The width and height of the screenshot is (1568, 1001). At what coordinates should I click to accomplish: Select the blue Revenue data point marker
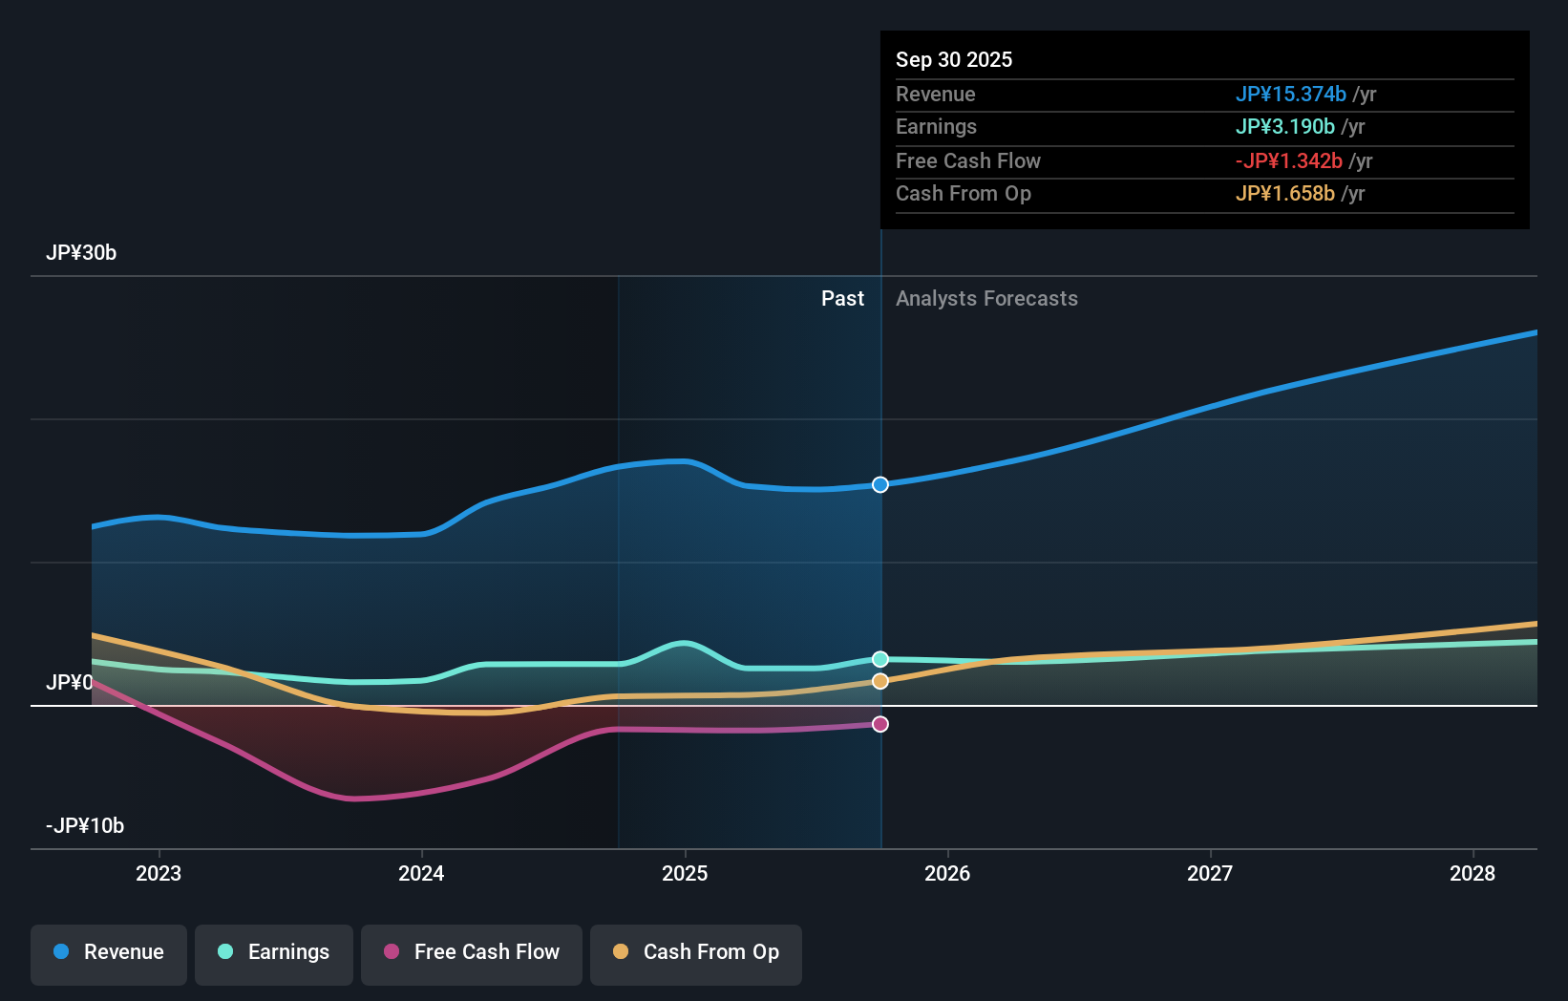[879, 484]
